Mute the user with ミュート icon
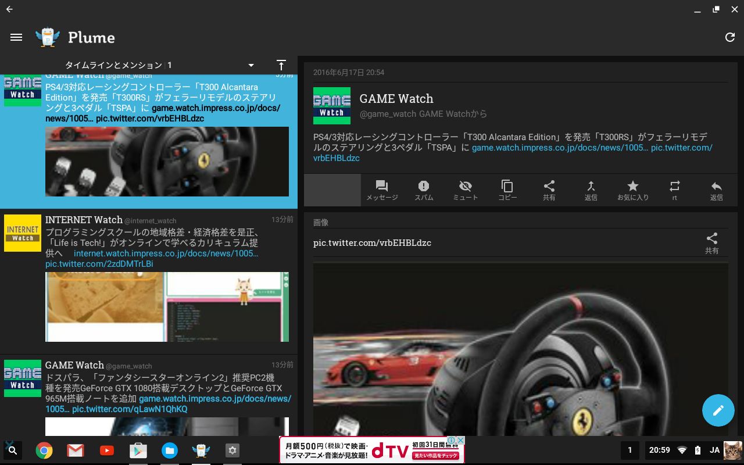Image resolution: width=744 pixels, height=465 pixels. (x=466, y=190)
